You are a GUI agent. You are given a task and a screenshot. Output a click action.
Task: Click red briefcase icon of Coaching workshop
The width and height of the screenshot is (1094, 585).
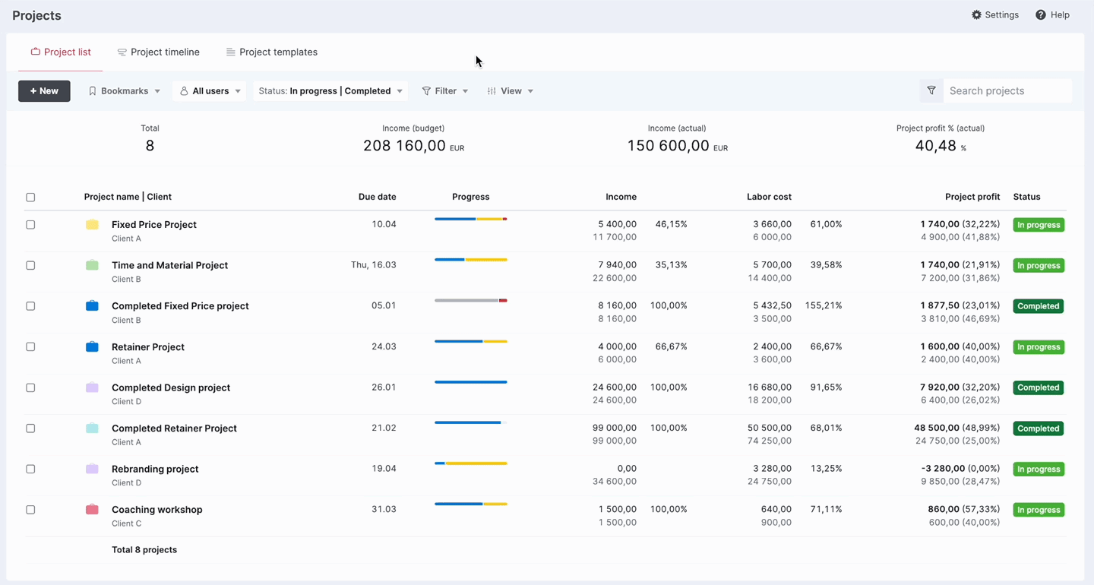[x=92, y=509]
